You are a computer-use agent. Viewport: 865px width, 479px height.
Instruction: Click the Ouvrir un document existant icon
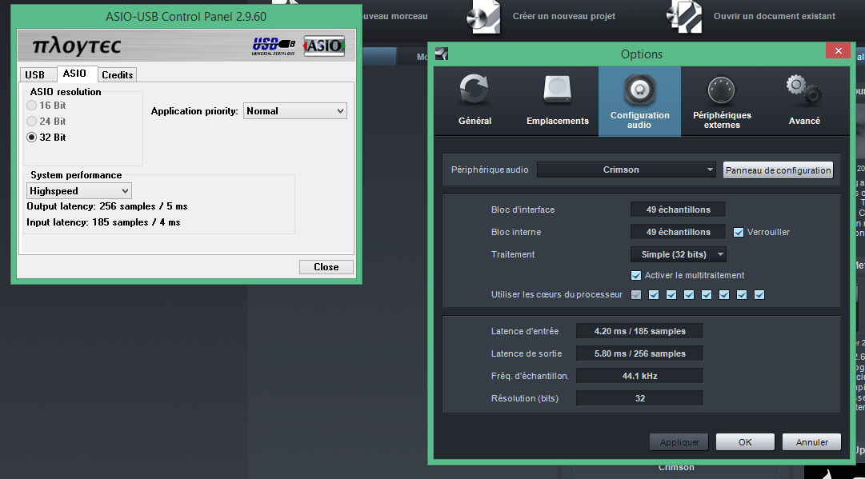(x=684, y=17)
